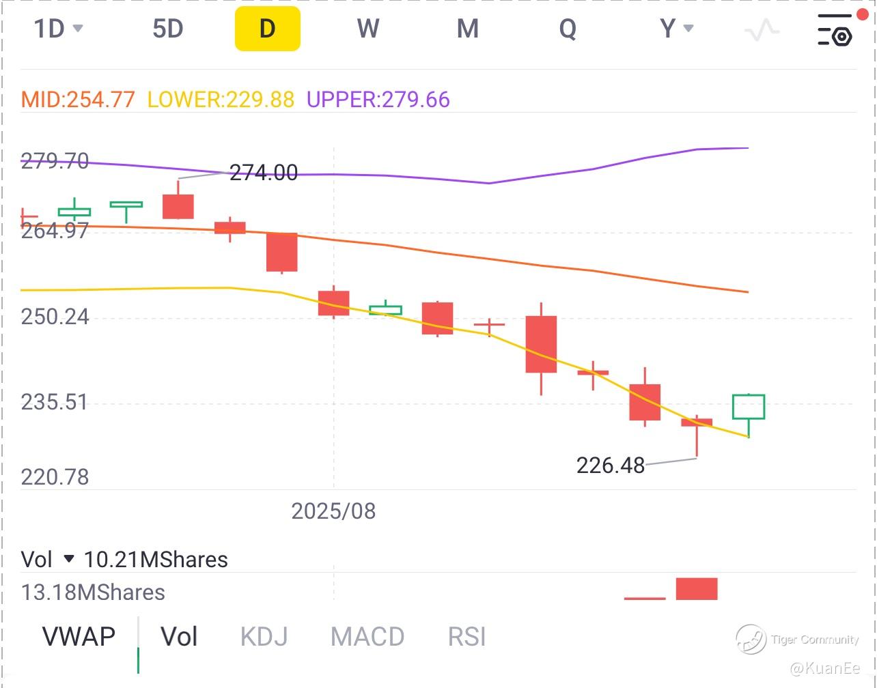Click the MID:254.77 Bollinger label

(x=78, y=100)
